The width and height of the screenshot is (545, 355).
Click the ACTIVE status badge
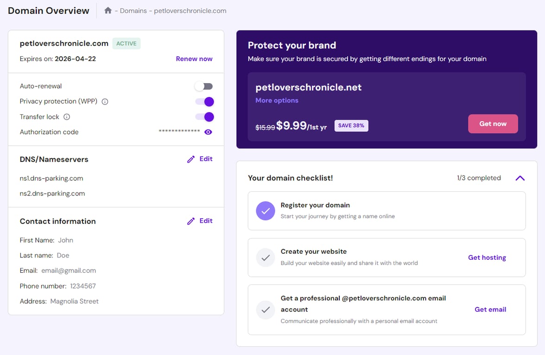126,43
